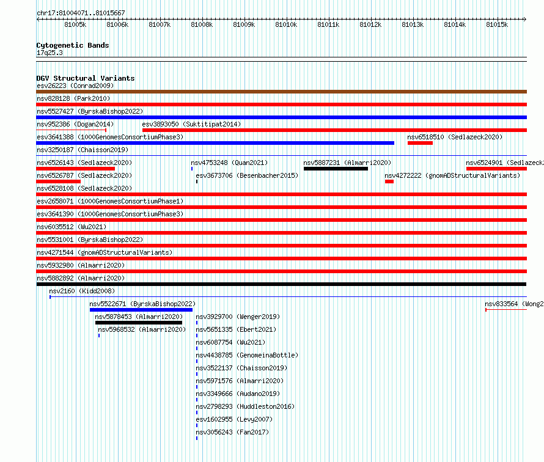Select the black nsv5887231 variant bar
Screen dimensions: 544x462
coord(336,169)
